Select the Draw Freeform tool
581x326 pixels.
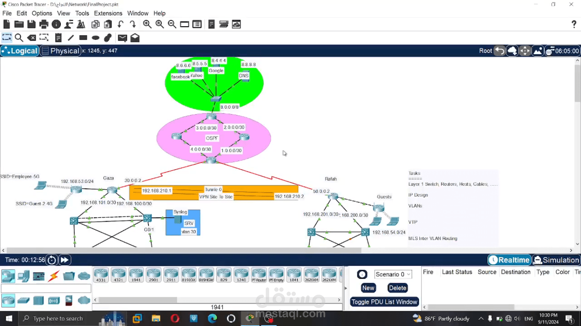108,38
